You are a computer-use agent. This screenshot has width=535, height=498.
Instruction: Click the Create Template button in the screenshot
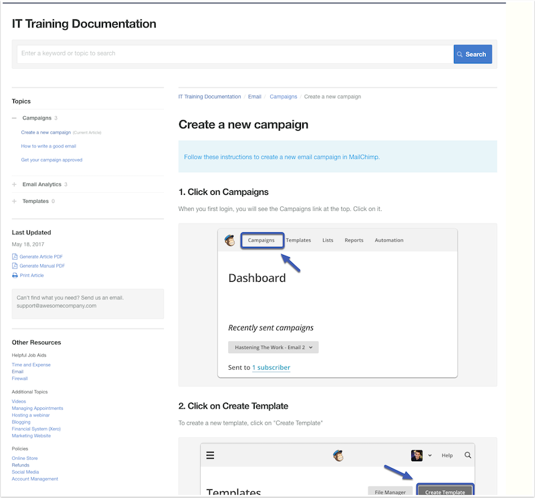[445, 492]
